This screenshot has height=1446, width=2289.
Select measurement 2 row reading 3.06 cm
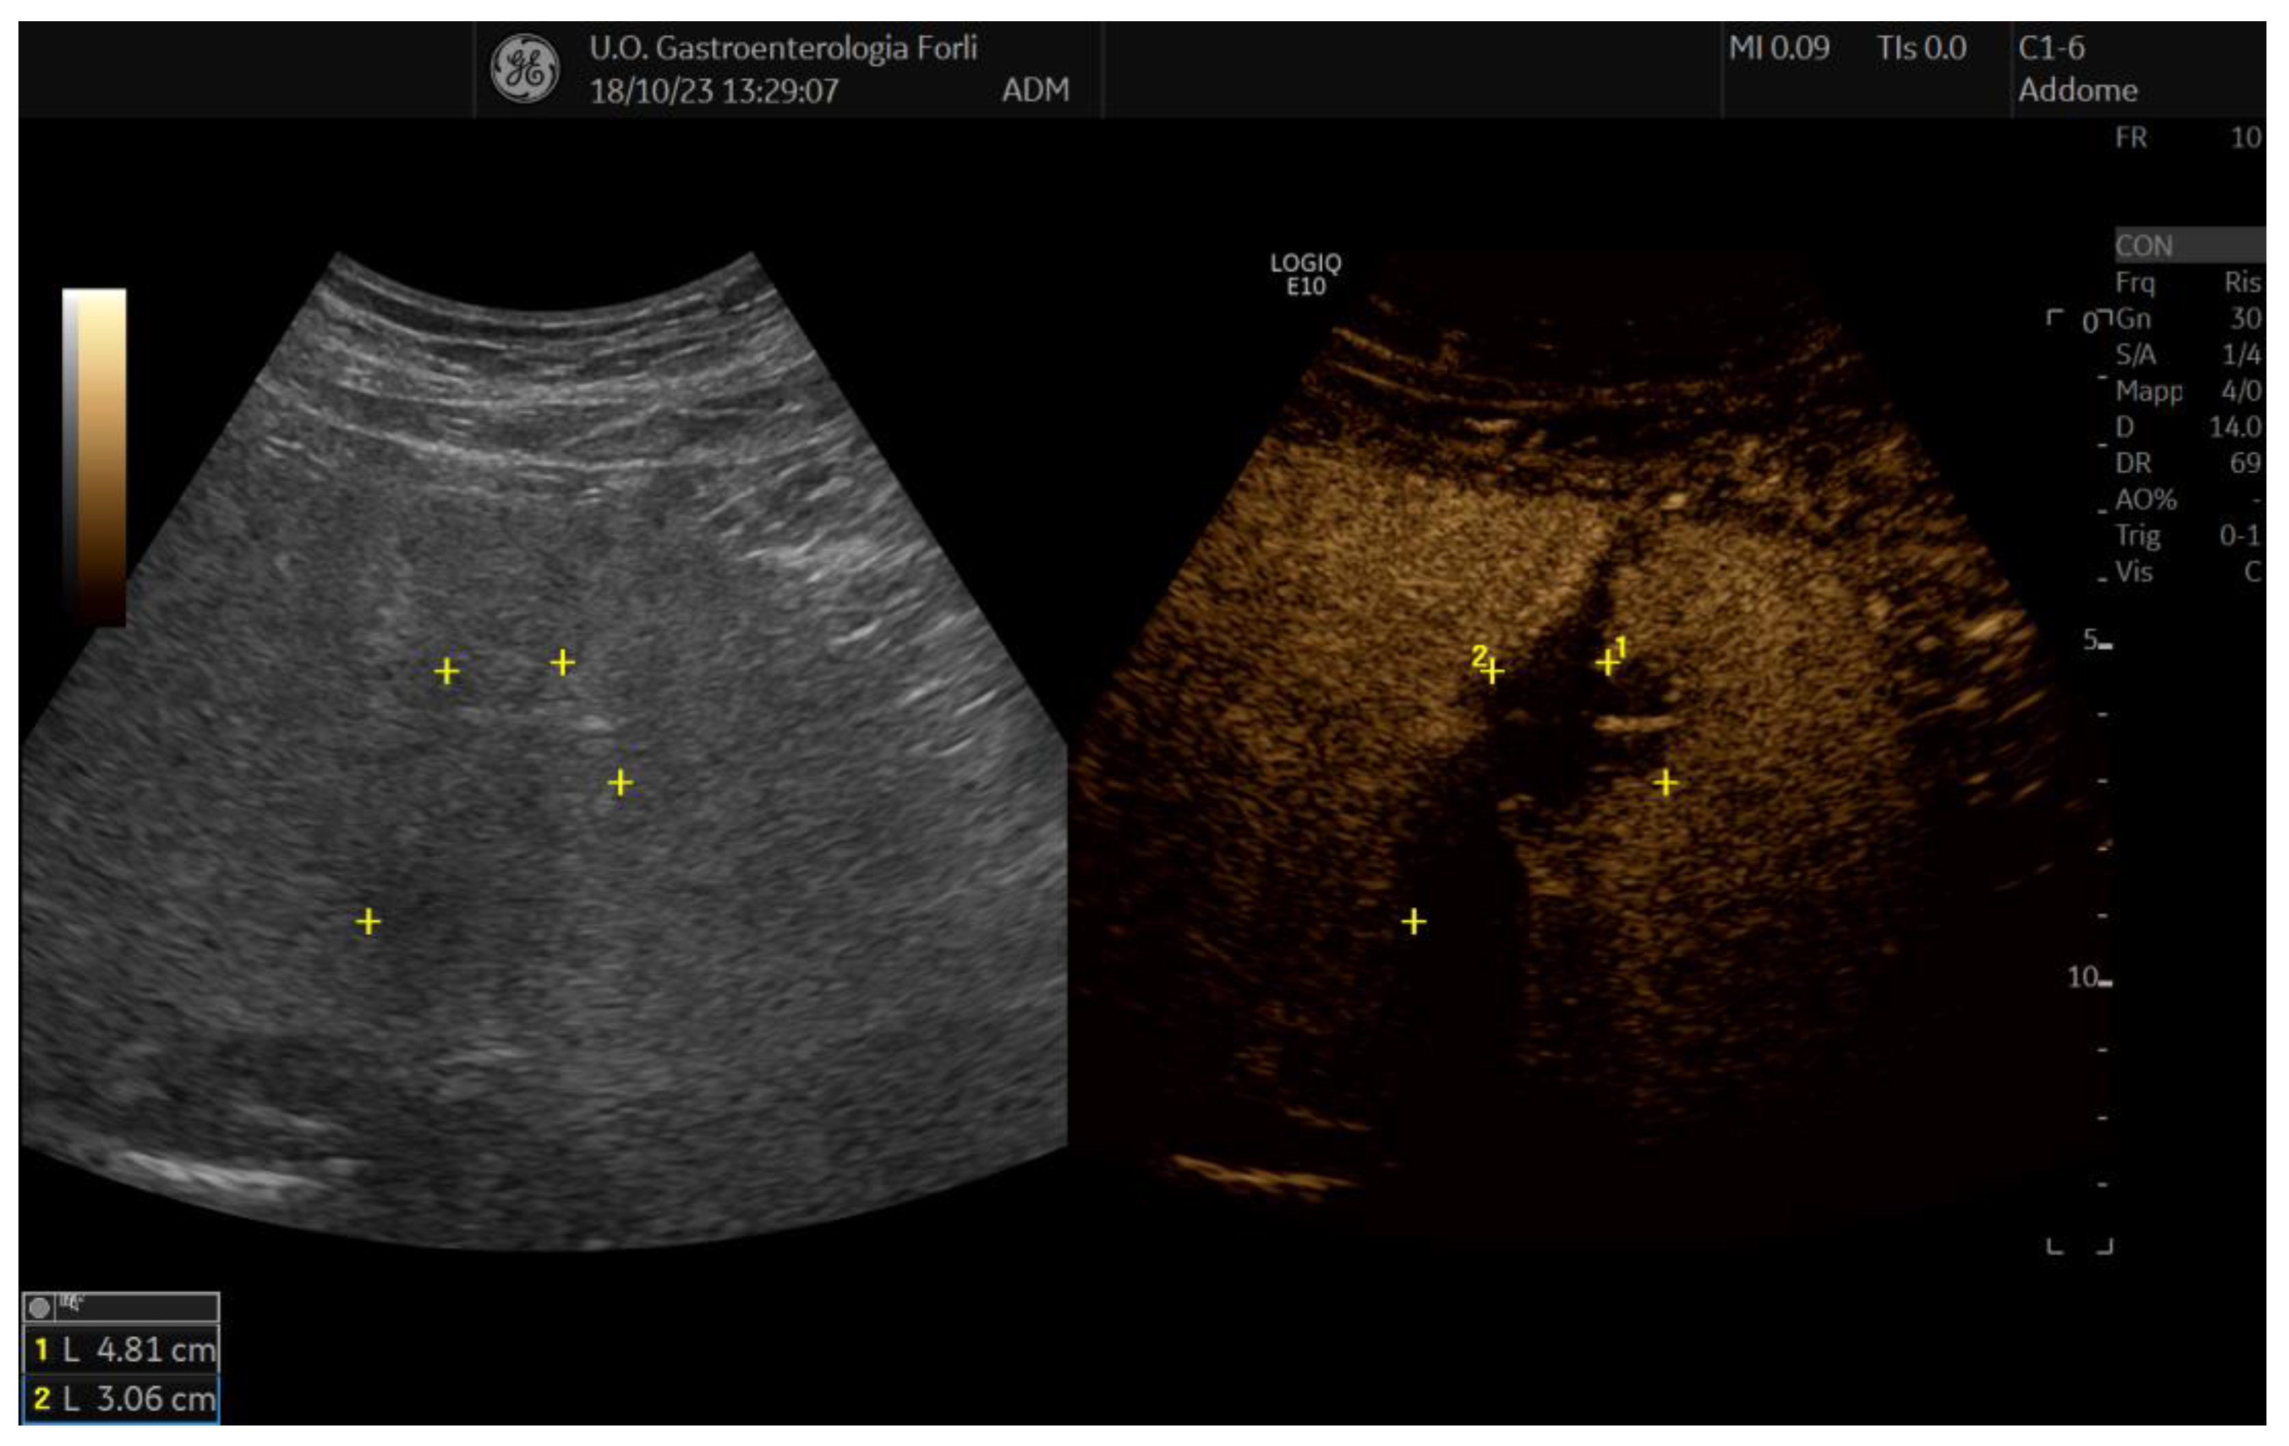click(x=122, y=1398)
